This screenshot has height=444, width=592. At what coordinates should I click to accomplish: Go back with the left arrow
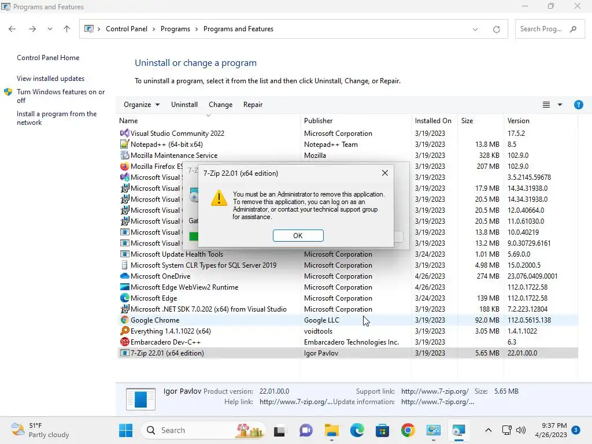[x=12, y=29]
